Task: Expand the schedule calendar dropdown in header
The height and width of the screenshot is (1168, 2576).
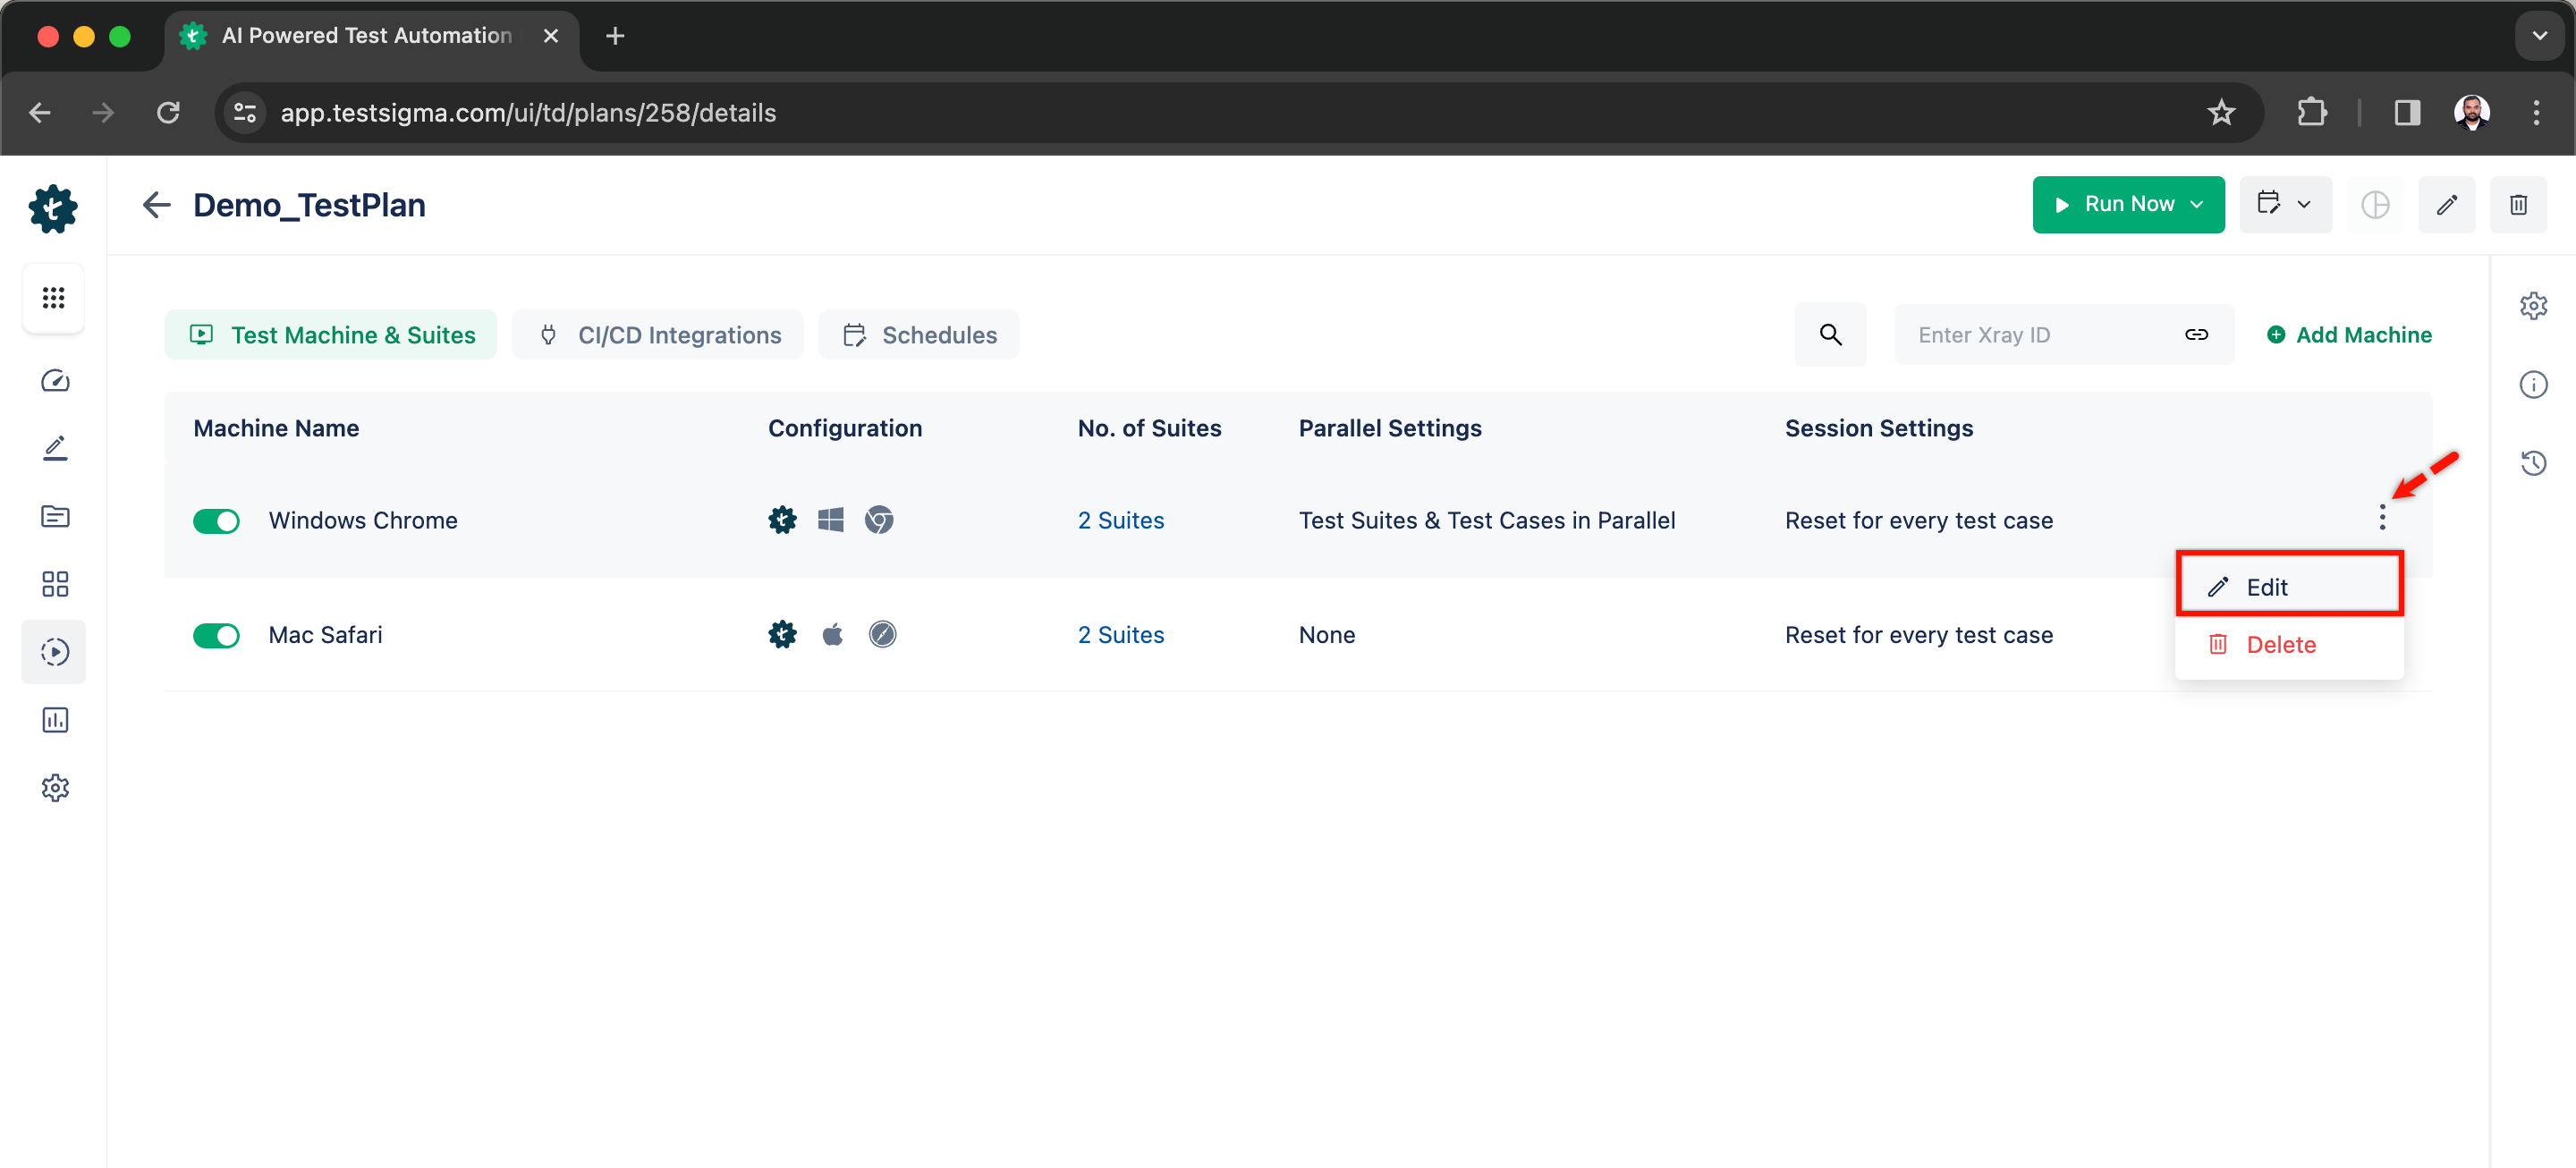Action: pyautogui.click(x=2285, y=205)
